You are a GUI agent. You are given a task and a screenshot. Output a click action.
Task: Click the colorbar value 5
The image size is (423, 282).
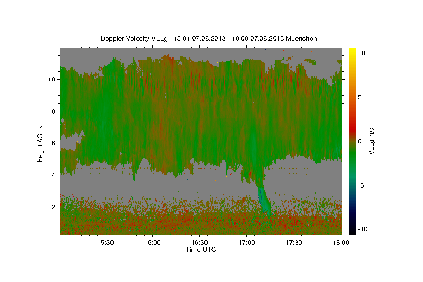pos(360,97)
